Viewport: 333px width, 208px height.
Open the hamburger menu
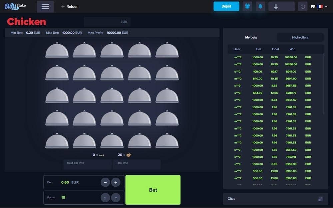pos(45,7)
